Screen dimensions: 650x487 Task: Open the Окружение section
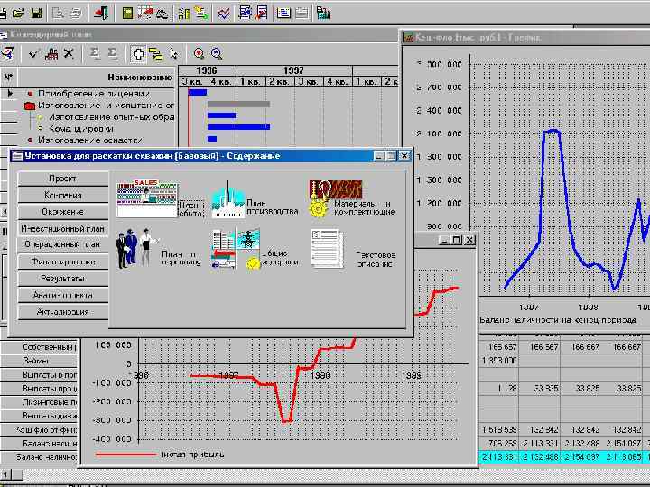(63, 212)
